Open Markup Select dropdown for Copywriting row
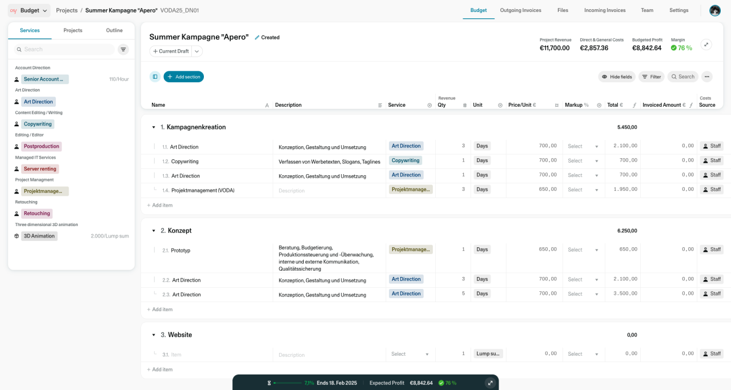 click(x=583, y=161)
